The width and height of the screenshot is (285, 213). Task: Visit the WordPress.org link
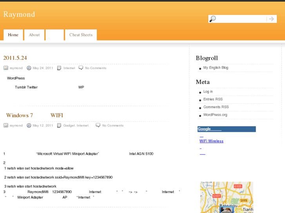click(215, 115)
